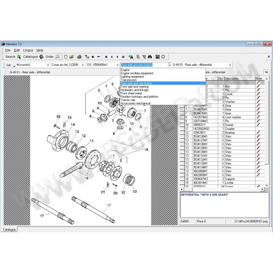Viewport: 273px width, 273px height.
Task: Open the Catalogue view from the toolbar
Action: (x=33, y=57)
